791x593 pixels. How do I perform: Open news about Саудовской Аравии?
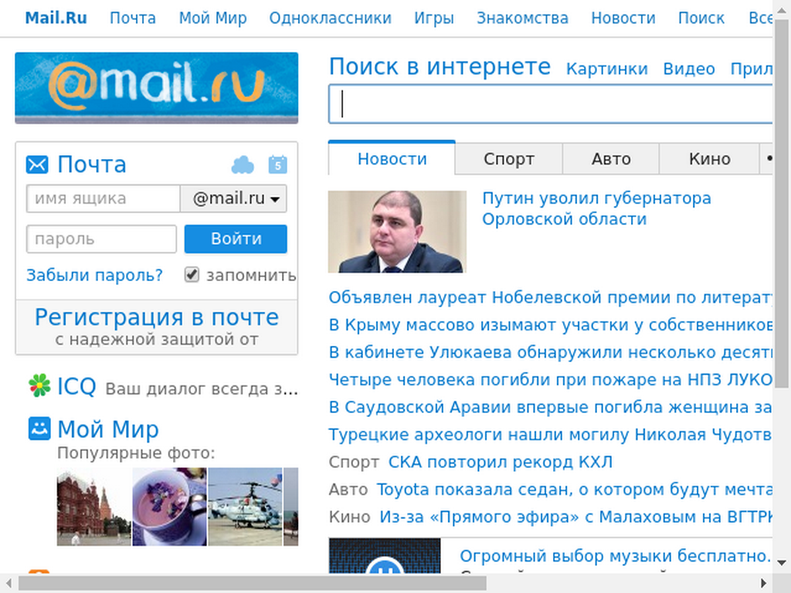(550, 407)
